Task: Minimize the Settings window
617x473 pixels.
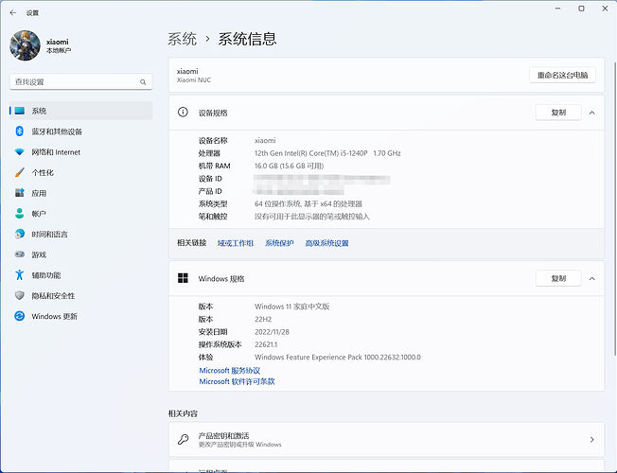Action: 557,9
